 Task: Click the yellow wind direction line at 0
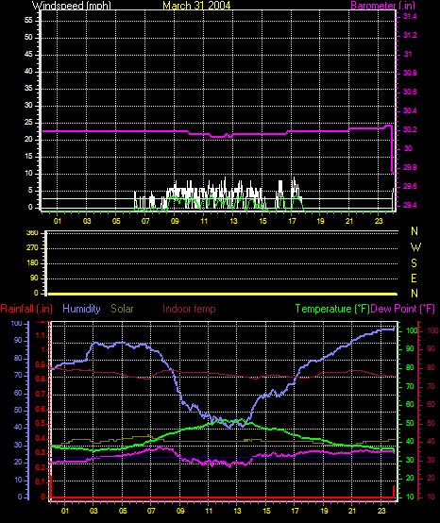223,294
